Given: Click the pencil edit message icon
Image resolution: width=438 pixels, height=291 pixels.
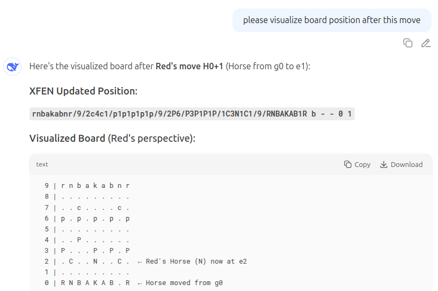Looking at the screenshot, I should 426,43.
